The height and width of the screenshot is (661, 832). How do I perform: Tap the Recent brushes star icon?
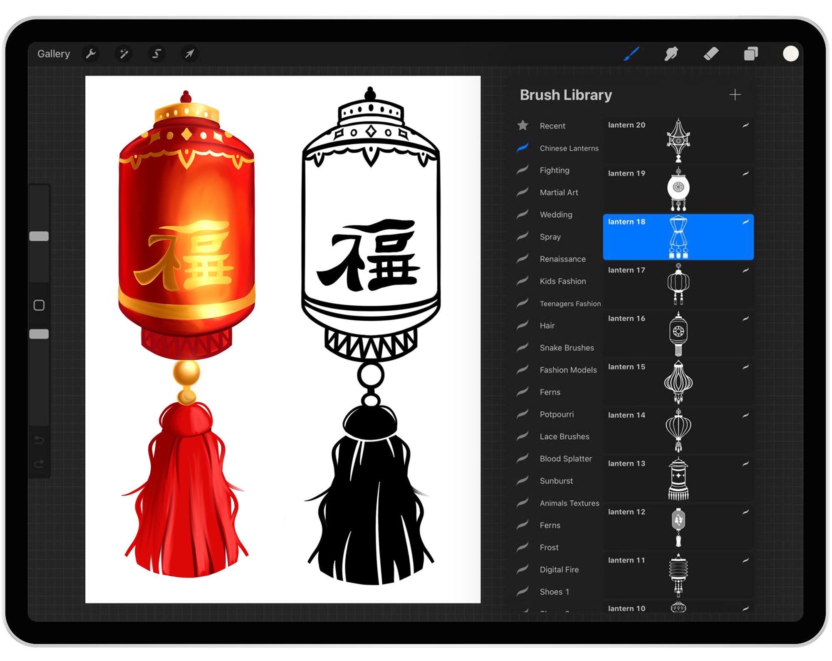point(523,126)
